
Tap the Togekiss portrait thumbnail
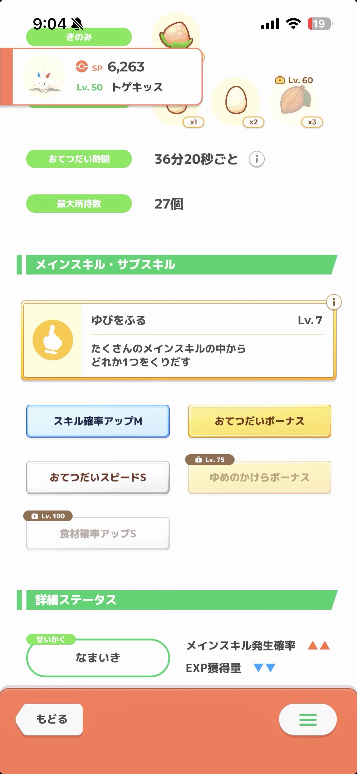44,77
